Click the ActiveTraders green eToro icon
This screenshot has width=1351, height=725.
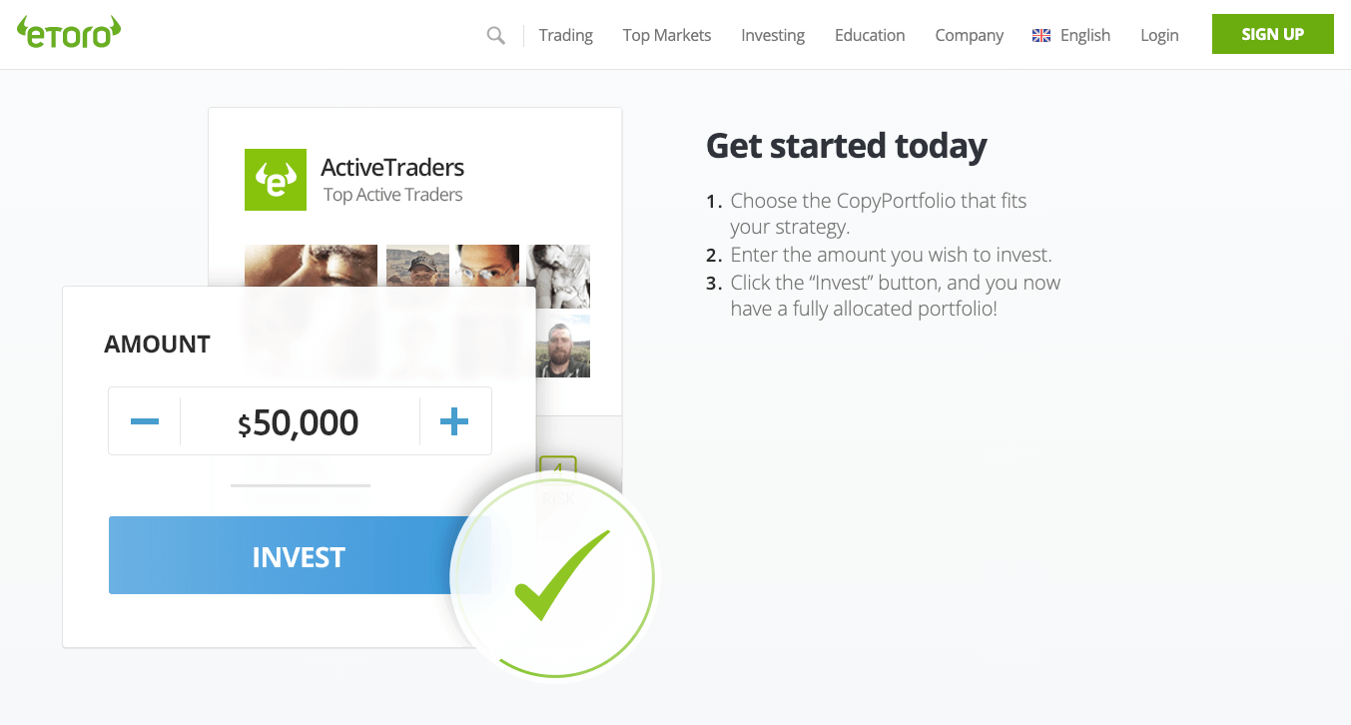pos(276,180)
